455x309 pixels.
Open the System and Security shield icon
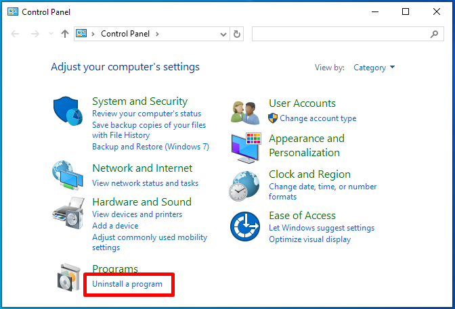pyautogui.click(x=68, y=111)
